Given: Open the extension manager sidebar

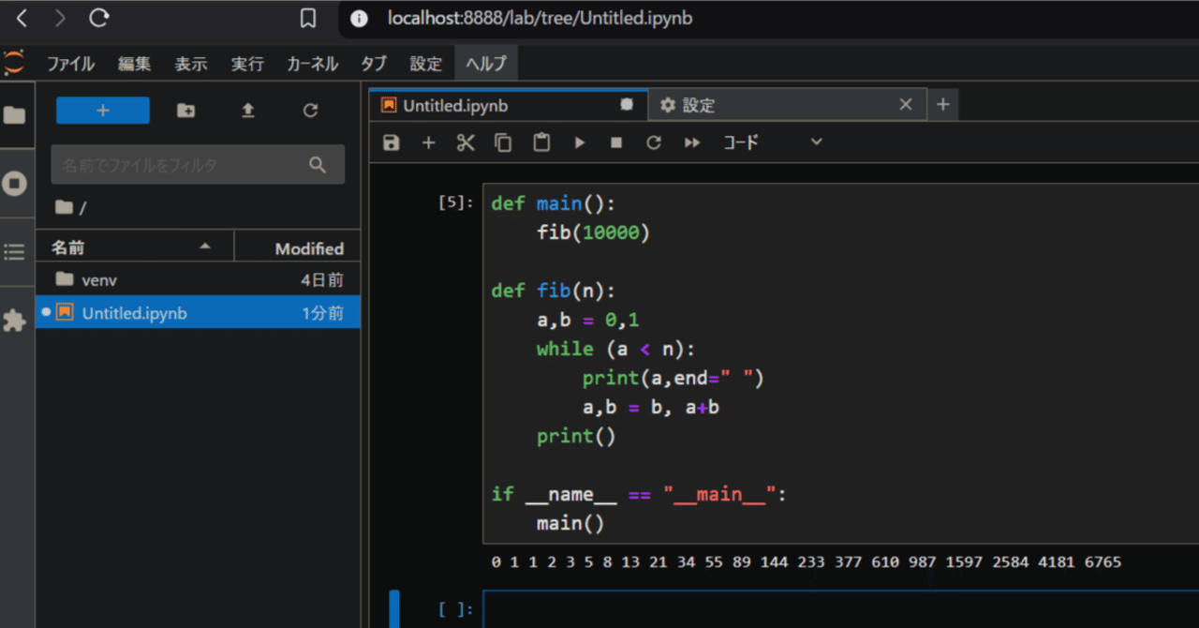Looking at the screenshot, I should coord(13,321).
